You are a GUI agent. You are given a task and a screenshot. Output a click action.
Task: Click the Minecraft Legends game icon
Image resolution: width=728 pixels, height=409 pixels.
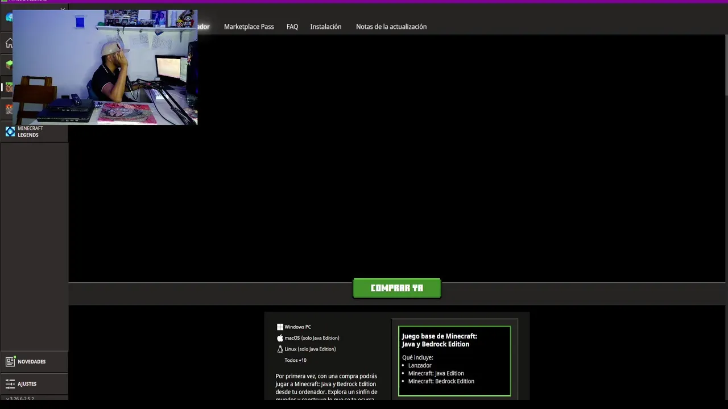[10, 132]
